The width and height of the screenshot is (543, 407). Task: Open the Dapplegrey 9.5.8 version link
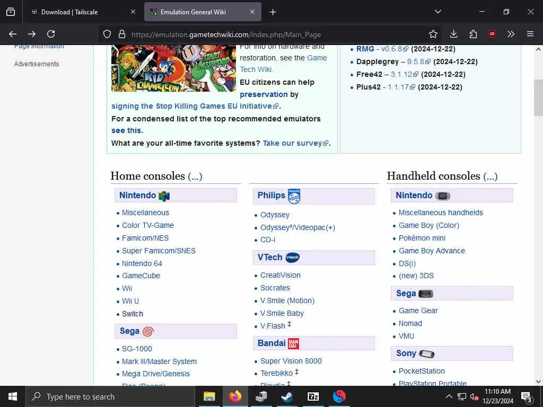[x=419, y=61]
